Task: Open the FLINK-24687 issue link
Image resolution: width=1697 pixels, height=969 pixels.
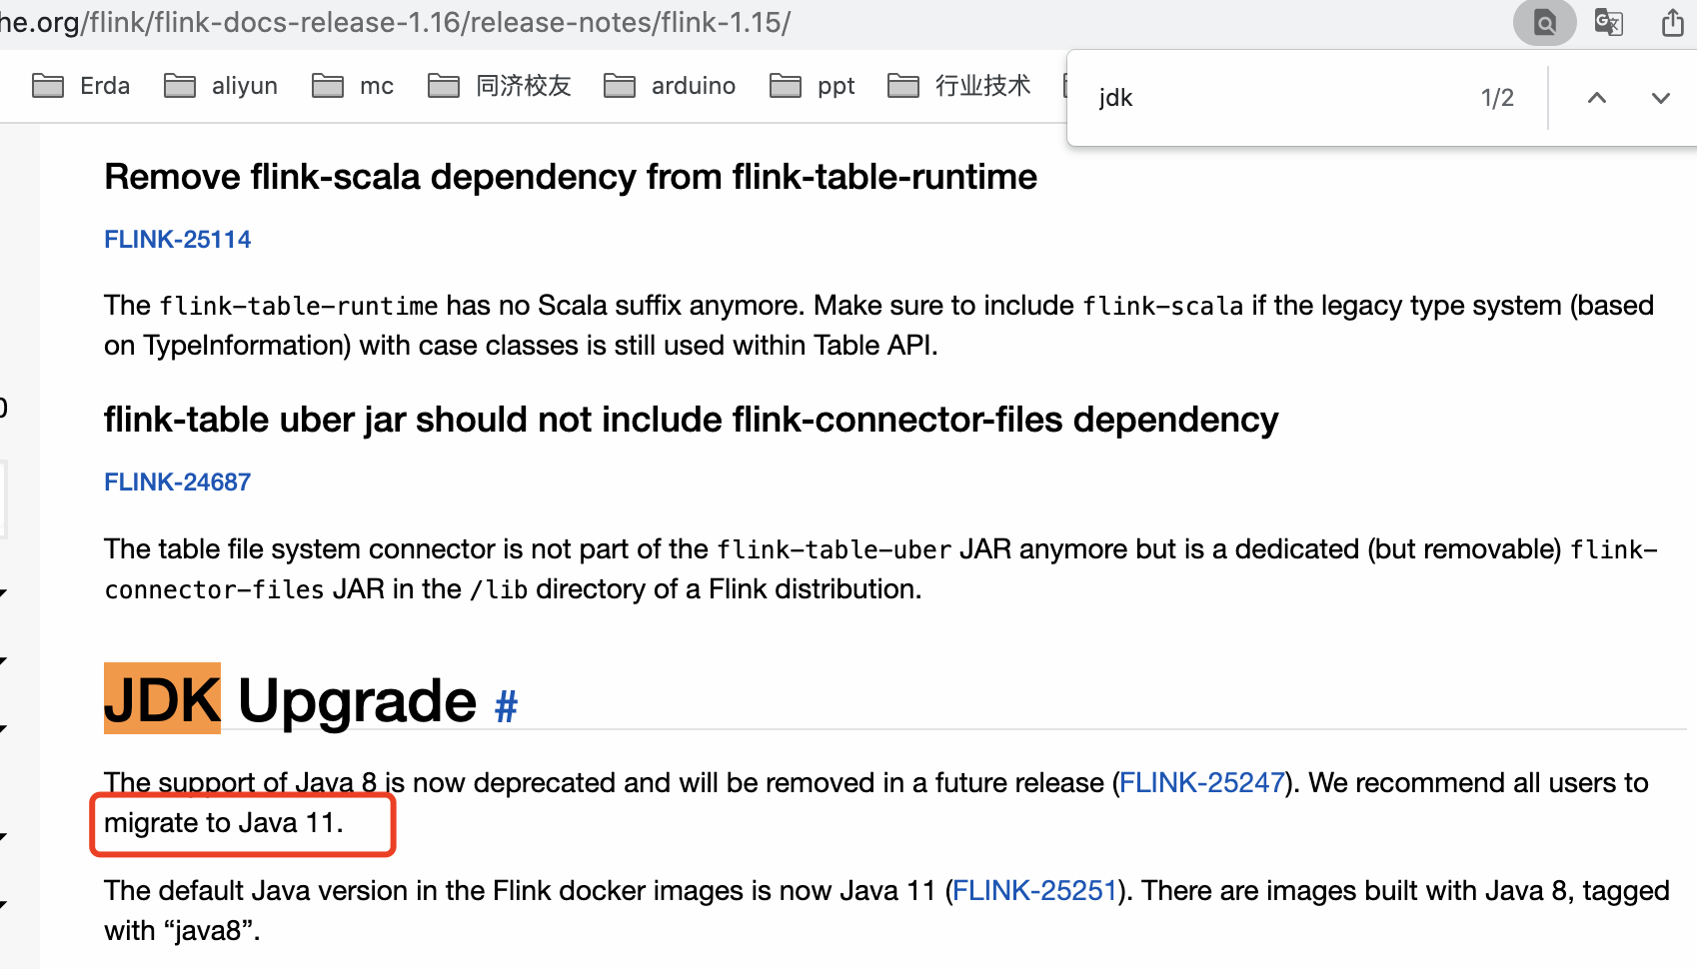Action: tap(177, 482)
